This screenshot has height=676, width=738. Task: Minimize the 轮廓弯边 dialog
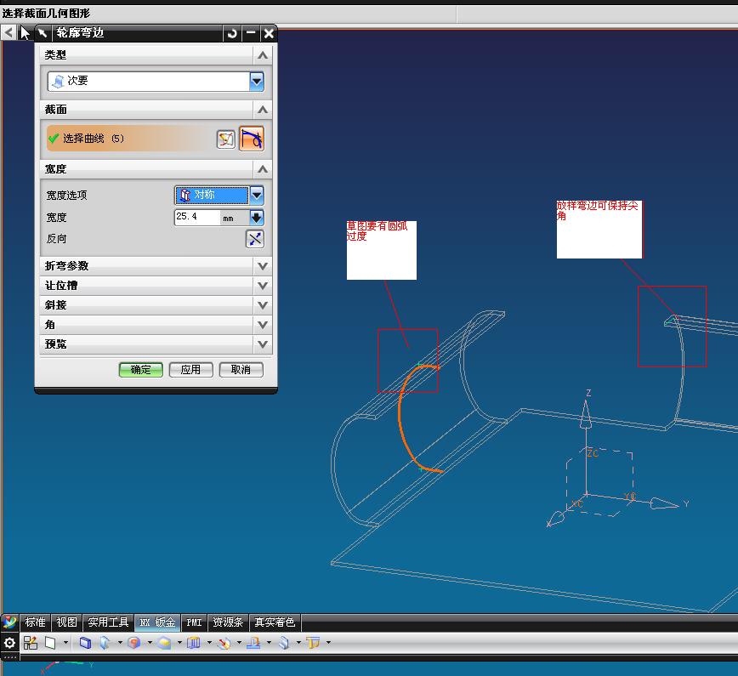(x=250, y=33)
